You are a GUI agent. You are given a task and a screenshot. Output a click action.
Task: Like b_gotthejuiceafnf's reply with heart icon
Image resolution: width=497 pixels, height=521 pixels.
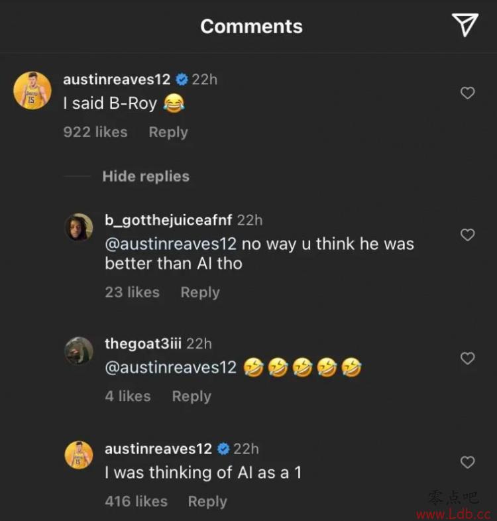(x=467, y=235)
